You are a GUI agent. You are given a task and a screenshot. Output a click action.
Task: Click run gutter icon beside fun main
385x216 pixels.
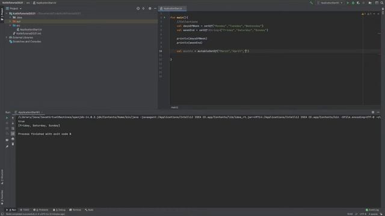(164, 17)
